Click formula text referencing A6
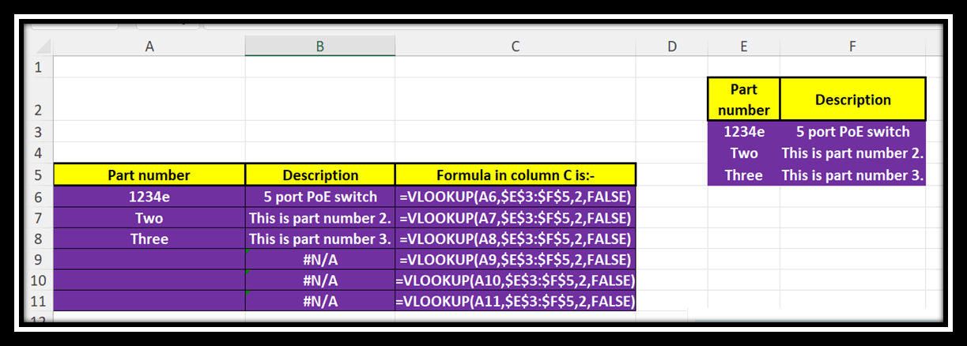967x346 pixels. (x=516, y=196)
